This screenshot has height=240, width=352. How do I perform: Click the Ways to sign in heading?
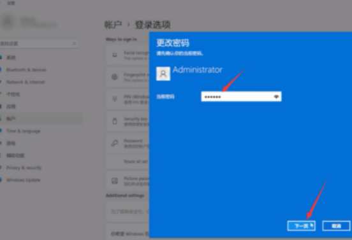[x=121, y=39]
